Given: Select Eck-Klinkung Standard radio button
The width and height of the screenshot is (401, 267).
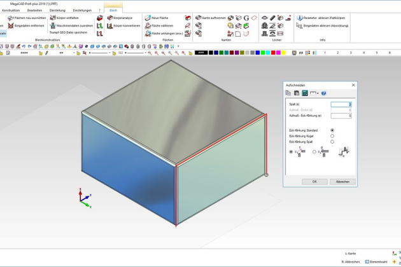Looking at the screenshot, I should click(x=332, y=130).
